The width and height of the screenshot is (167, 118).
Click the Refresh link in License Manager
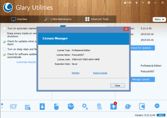tap(76, 73)
